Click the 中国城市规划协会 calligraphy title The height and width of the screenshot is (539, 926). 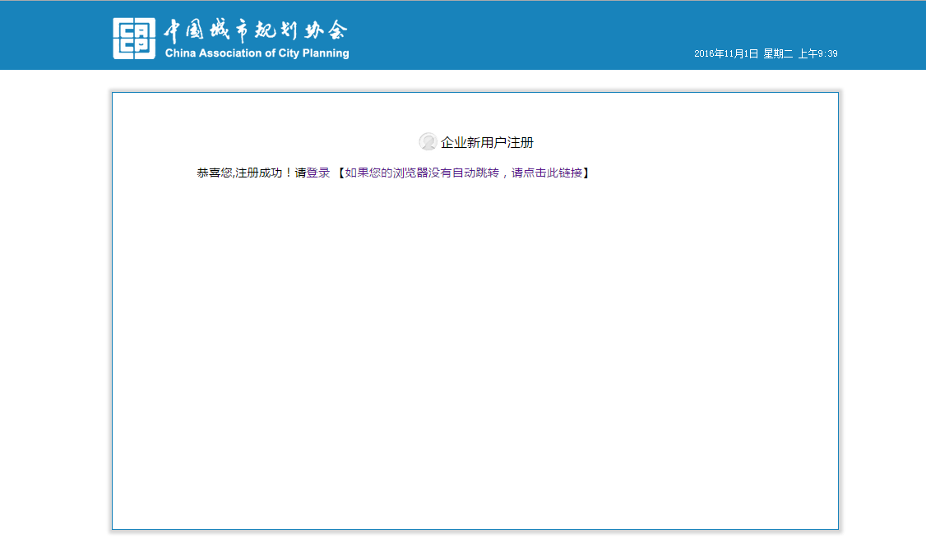click(x=256, y=31)
